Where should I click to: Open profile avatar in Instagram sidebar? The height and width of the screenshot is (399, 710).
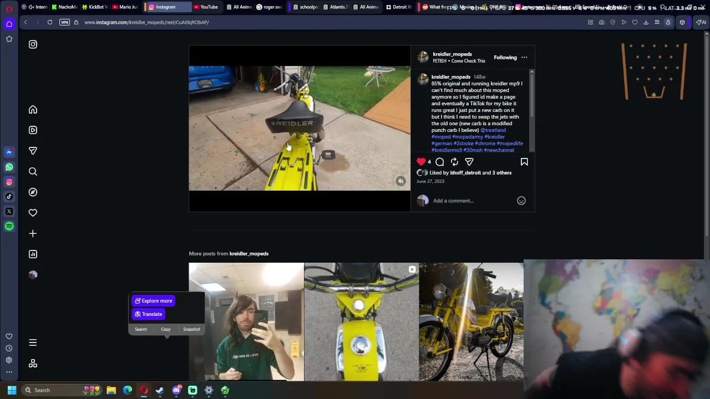(33, 275)
